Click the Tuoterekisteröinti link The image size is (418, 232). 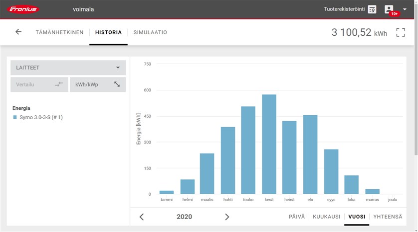pos(344,9)
